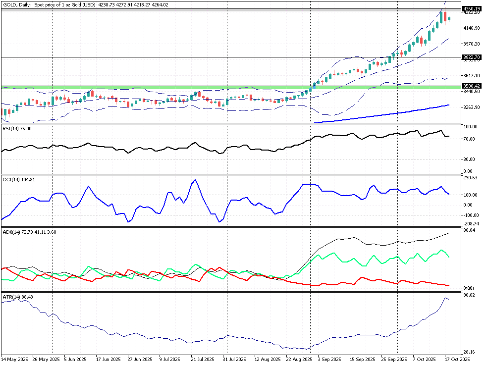The height and width of the screenshot is (365, 487).
Task: Click the green support zone rectangle
Action: tap(149, 87)
